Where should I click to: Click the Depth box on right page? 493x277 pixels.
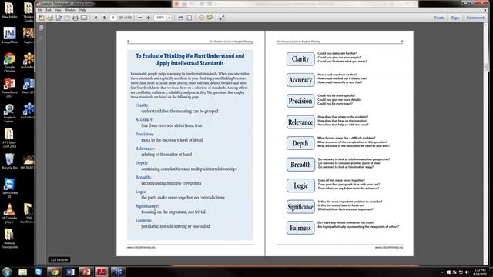tap(300, 143)
